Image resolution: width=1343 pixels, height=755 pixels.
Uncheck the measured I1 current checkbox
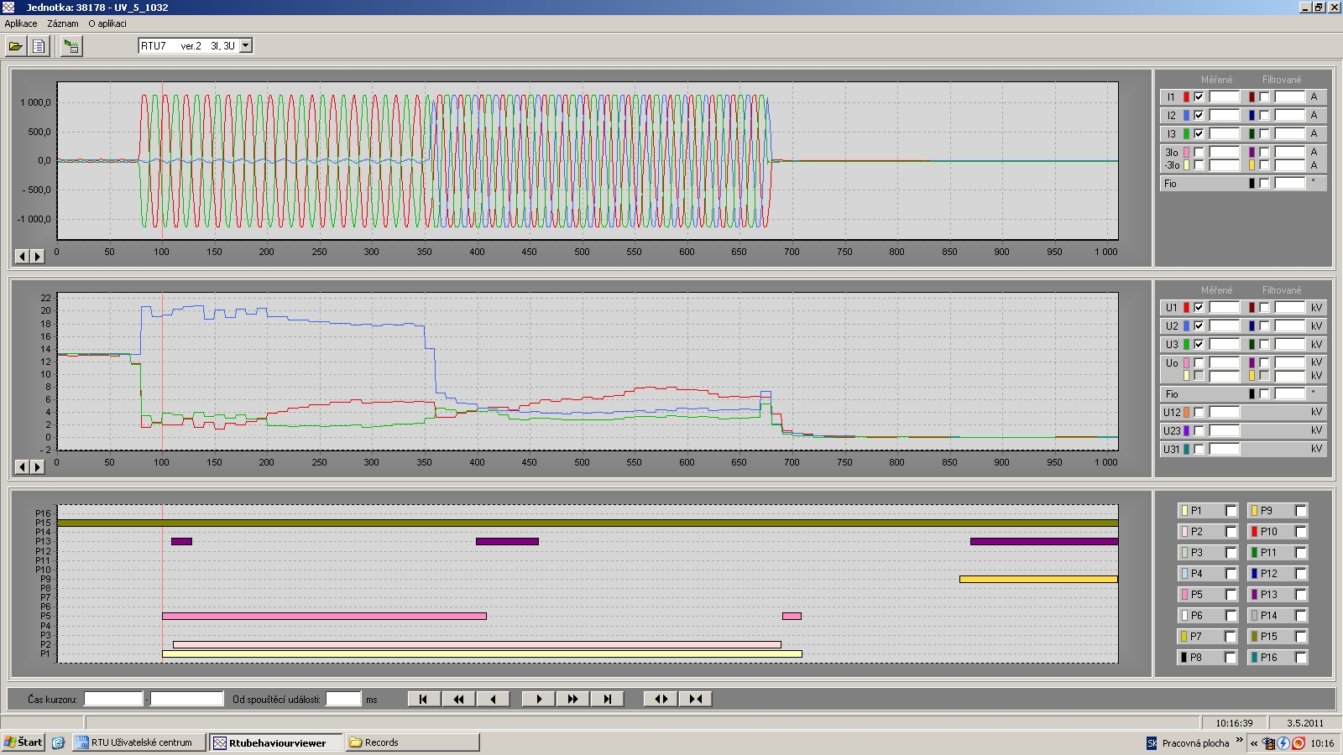pos(1199,97)
